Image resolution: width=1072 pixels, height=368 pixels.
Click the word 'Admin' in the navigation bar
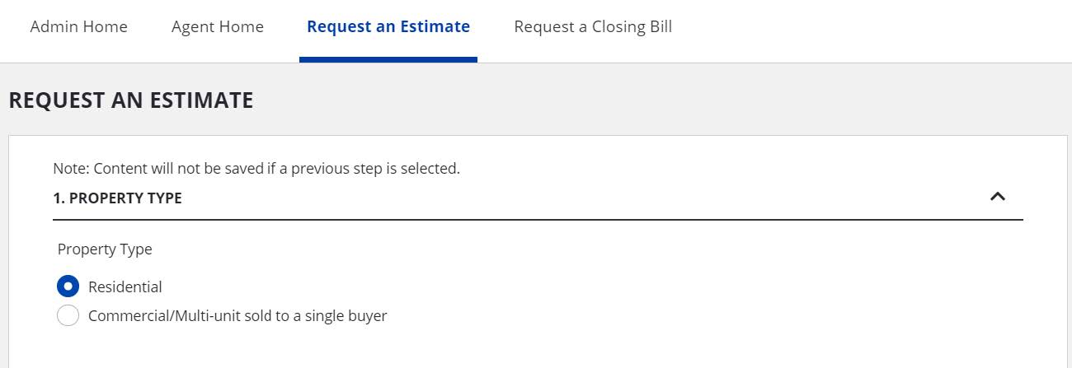pyautogui.click(x=54, y=26)
